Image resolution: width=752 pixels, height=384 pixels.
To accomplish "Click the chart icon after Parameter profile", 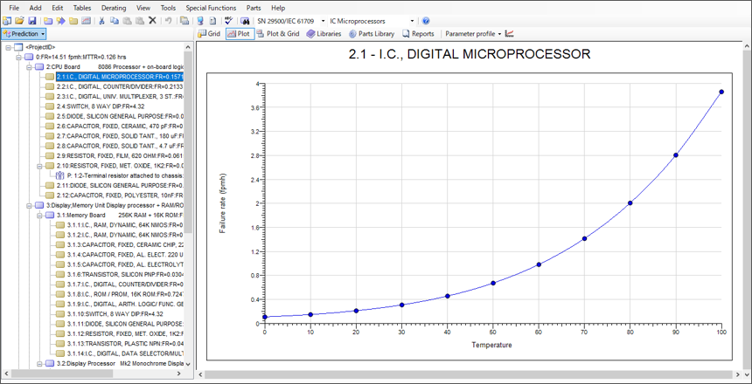I will [510, 34].
